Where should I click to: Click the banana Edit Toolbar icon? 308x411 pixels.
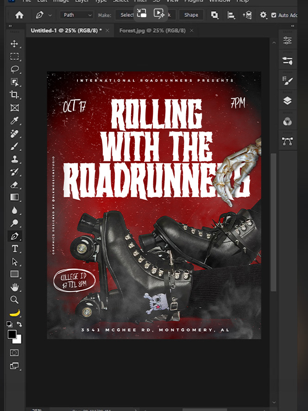[x=15, y=313]
